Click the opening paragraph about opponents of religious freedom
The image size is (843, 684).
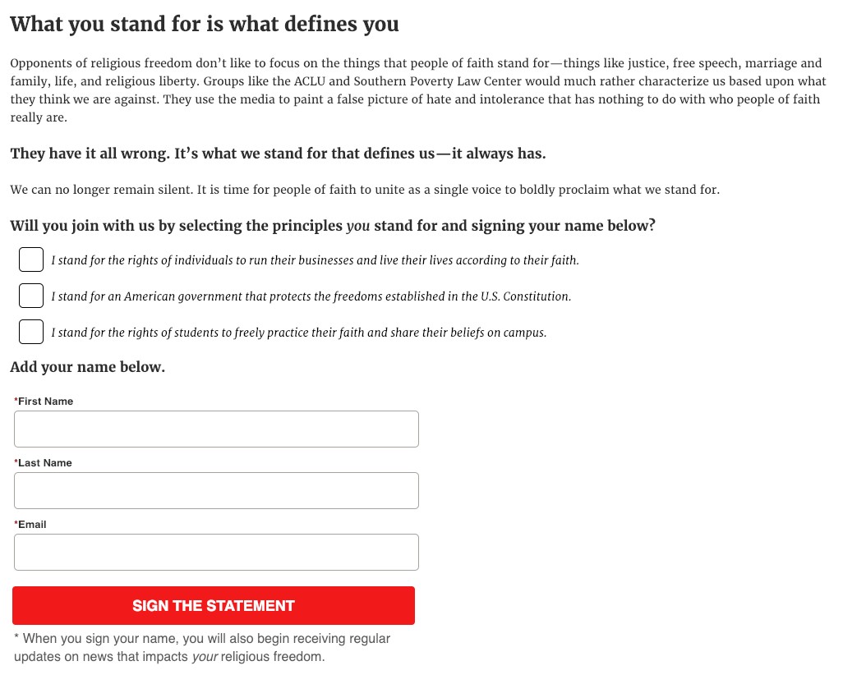point(417,90)
